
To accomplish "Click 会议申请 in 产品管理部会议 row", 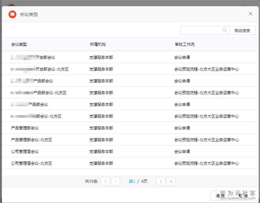I will tap(182, 128).
